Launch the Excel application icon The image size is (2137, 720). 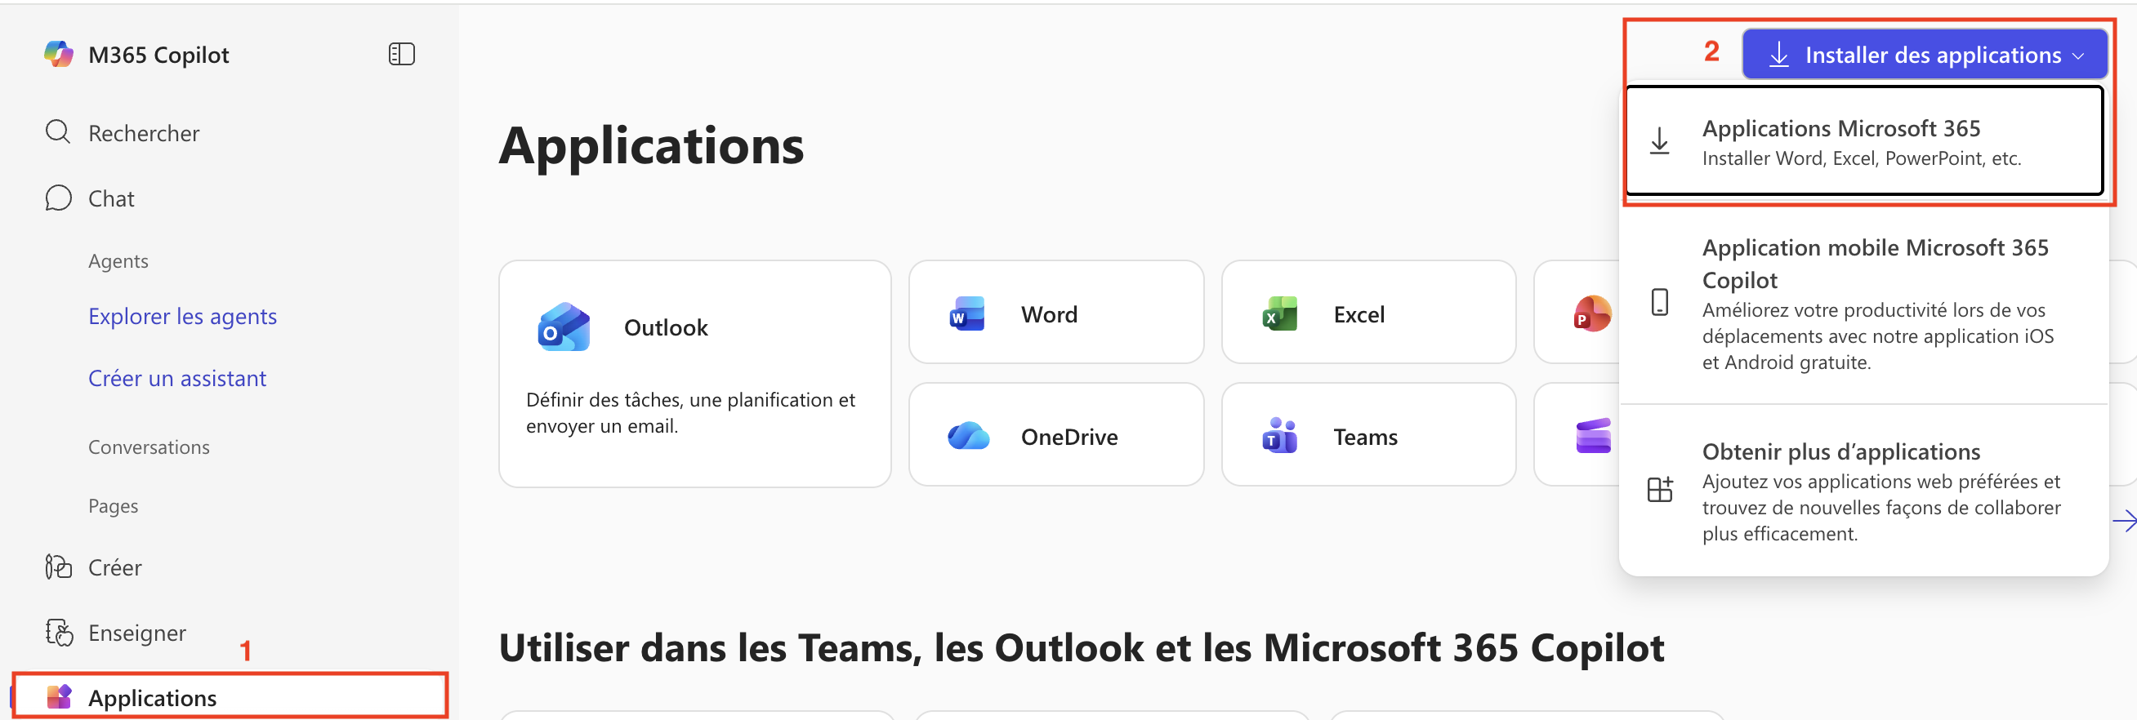click(1279, 314)
